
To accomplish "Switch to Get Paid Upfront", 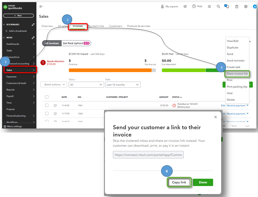I will click(76, 43).
